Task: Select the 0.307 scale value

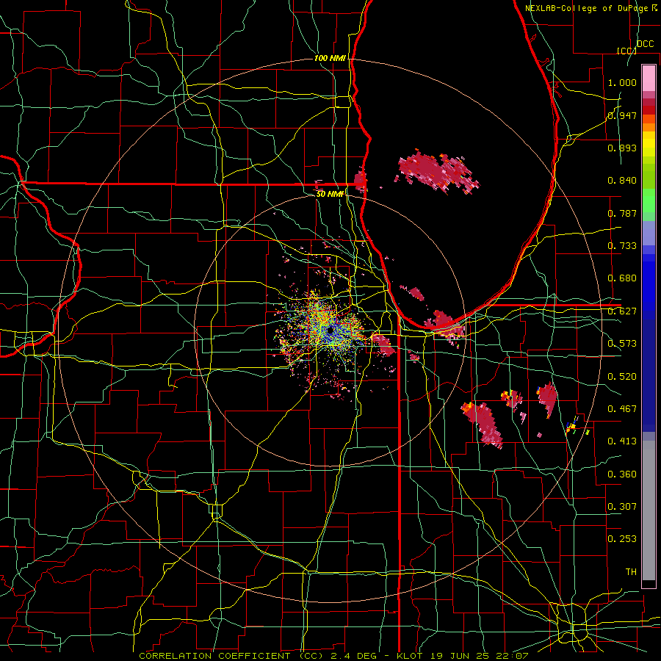Action: coord(622,507)
